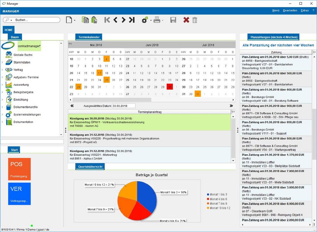The height and width of the screenshot is (232, 317).
Task: Click the paste clipboard icon
Action: 94,20
